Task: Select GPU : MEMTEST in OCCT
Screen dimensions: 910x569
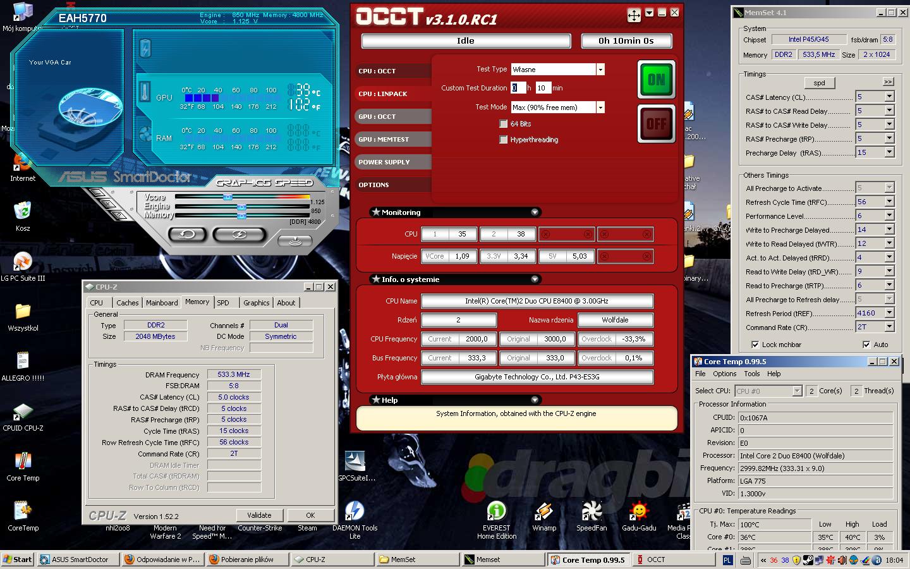Action: click(x=393, y=139)
